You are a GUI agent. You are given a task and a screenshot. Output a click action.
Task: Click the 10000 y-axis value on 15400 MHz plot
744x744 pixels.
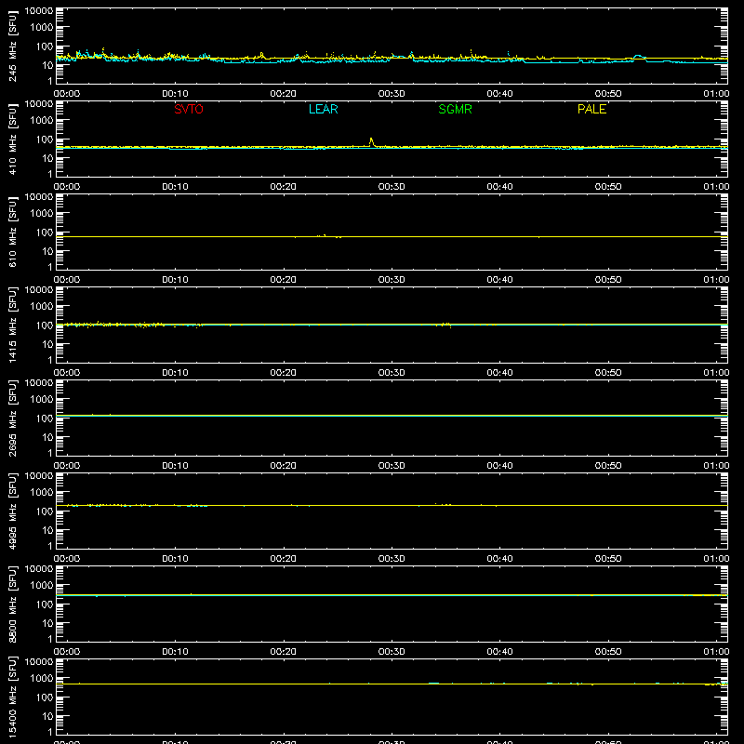(x=39, y=662)
